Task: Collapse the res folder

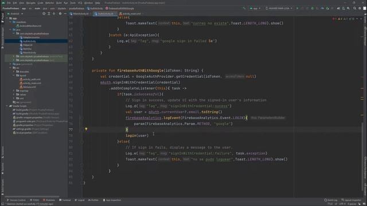Action: tap(10, 68)
